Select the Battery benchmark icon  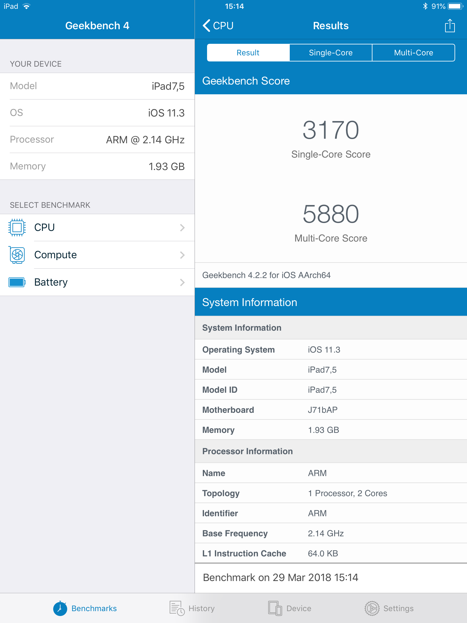point(17,282)
